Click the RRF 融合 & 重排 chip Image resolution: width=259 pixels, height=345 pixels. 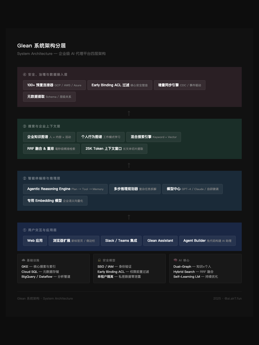pyautogui.click(x=51, y=149)
